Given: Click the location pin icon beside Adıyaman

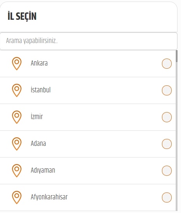Looking at the screenshot, I should pos(17,171).
